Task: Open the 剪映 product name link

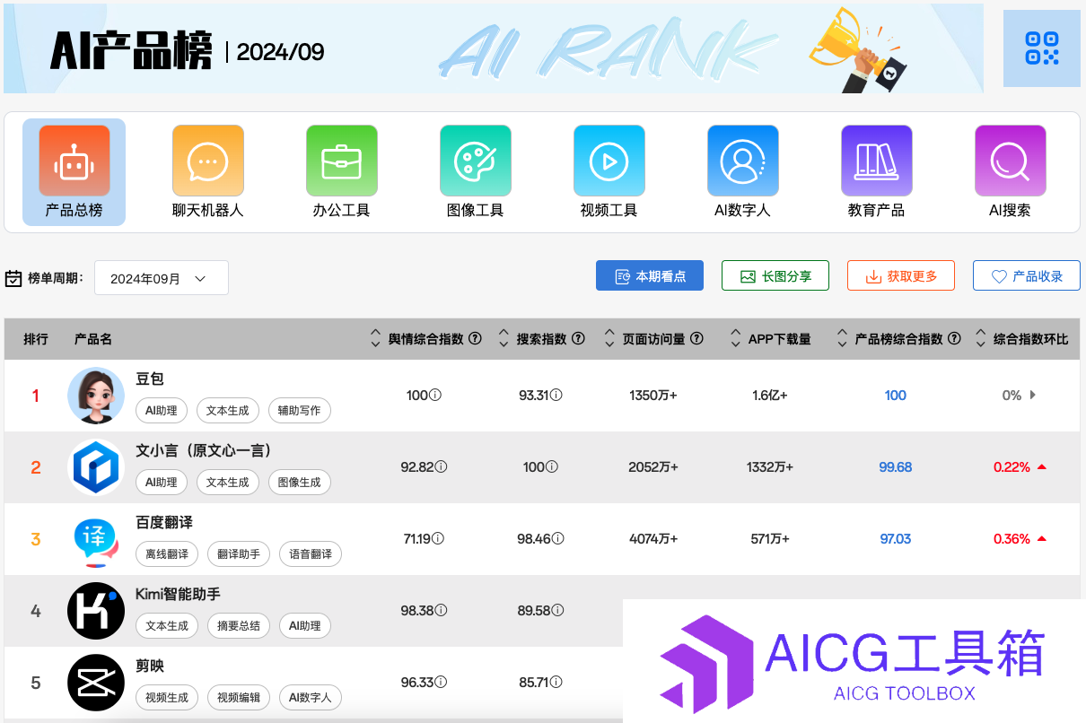Action: (x=150, y=666)
